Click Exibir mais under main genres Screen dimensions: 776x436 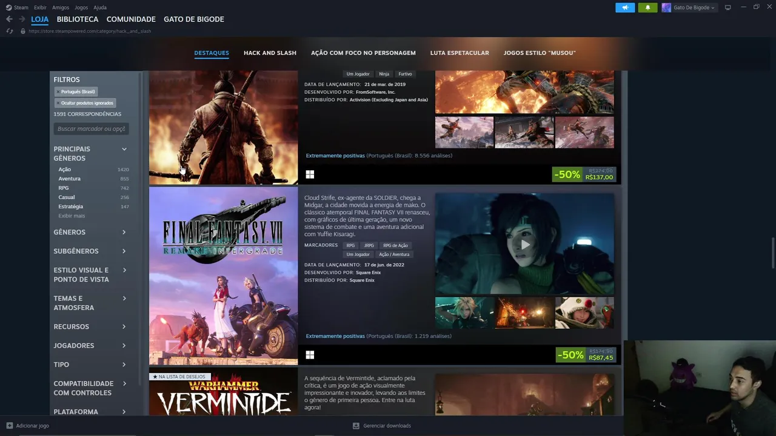tap(72, 216)
